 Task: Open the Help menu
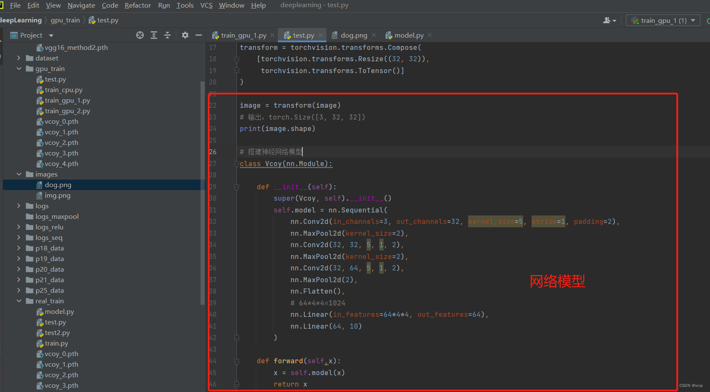pos(258,5)
